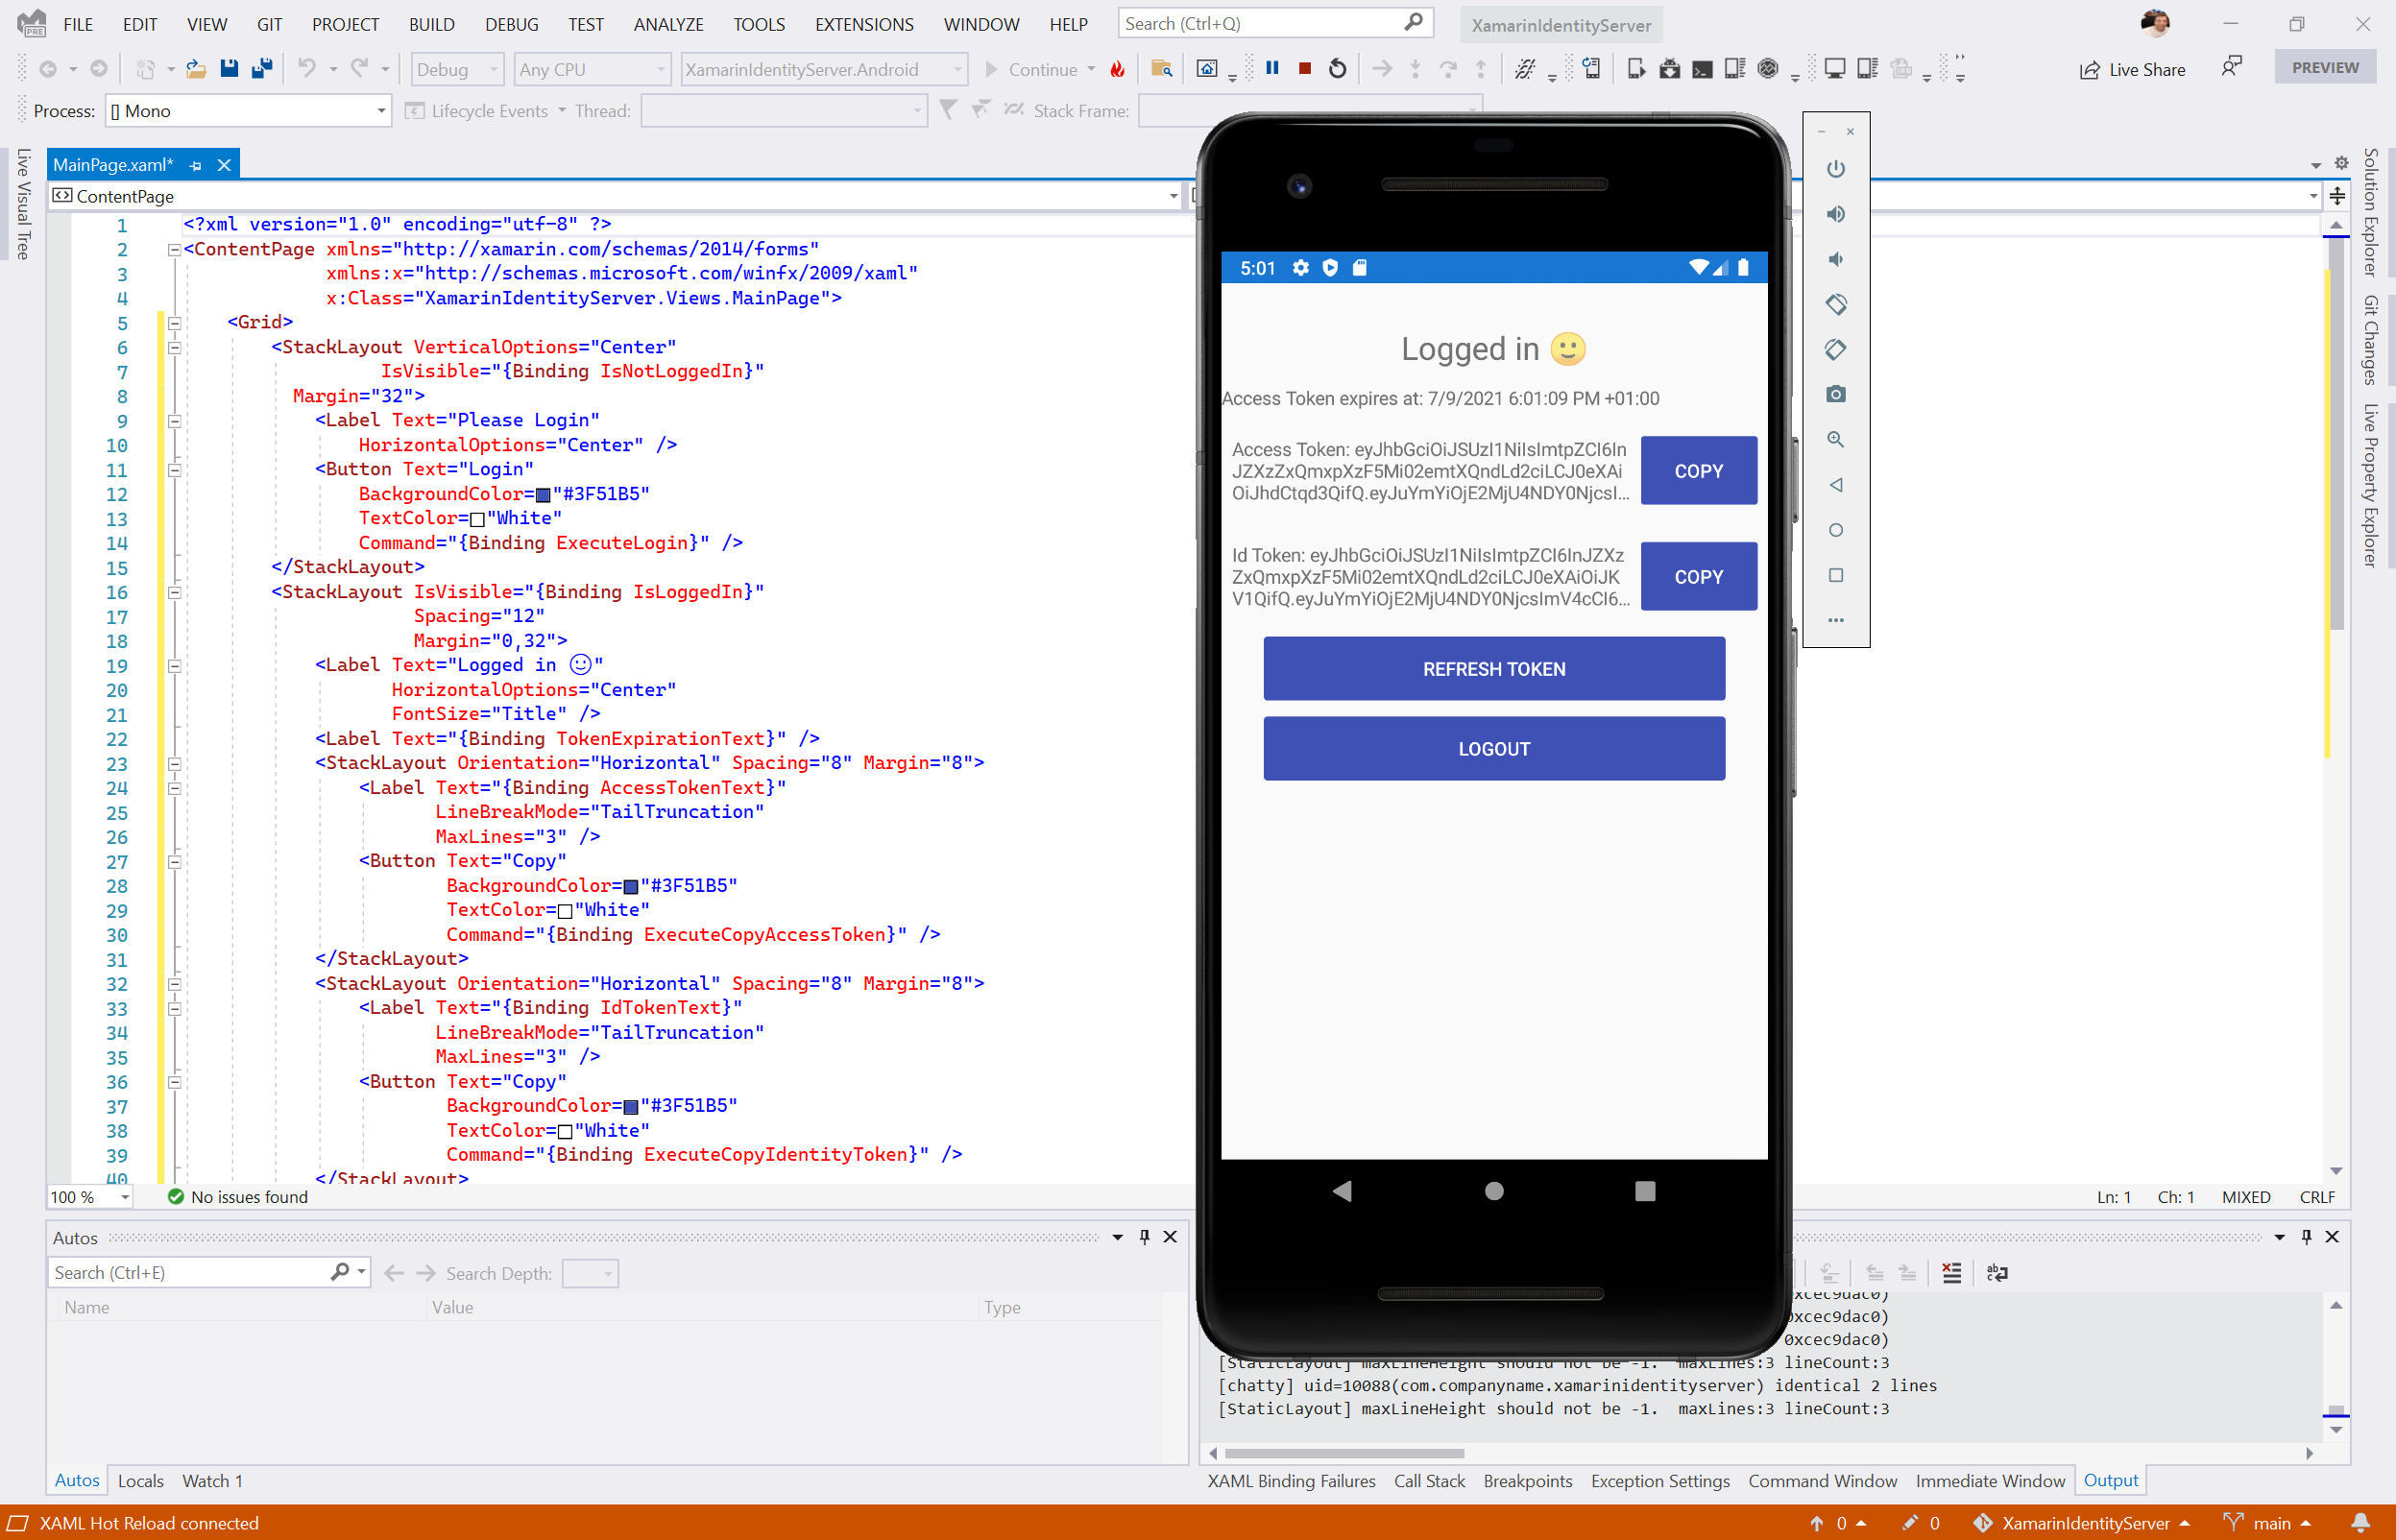Pin the MainPage.xaml tab

point(195,164)
